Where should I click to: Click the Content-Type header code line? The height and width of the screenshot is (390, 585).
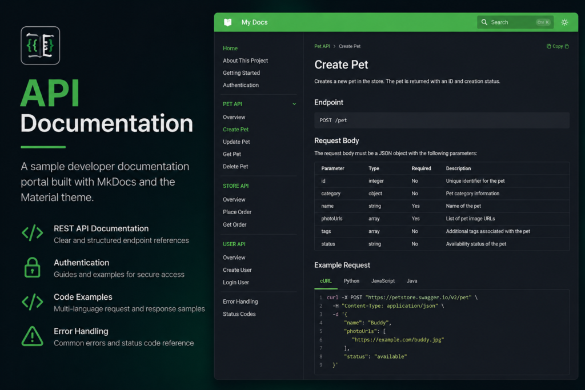[x=388, y=306]
